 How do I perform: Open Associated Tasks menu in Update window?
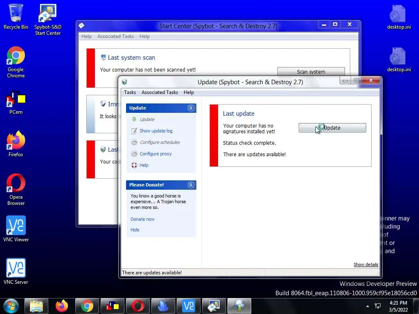pyautogui.click(x=160, y=92)
